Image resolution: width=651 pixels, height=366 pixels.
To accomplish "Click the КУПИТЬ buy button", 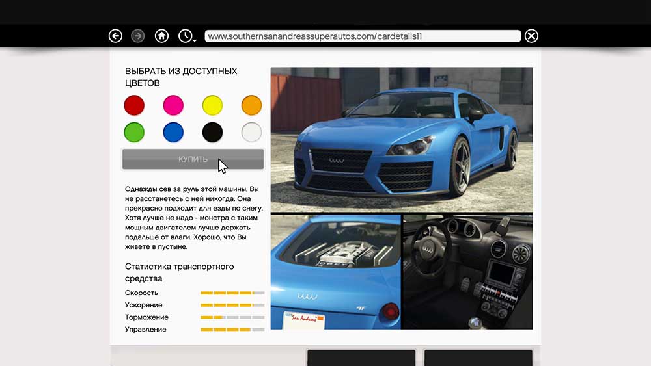I will coord(193,159).
